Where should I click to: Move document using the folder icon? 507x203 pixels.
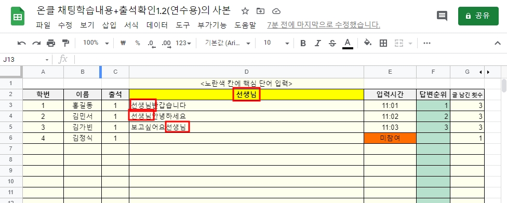click(260, 11)
